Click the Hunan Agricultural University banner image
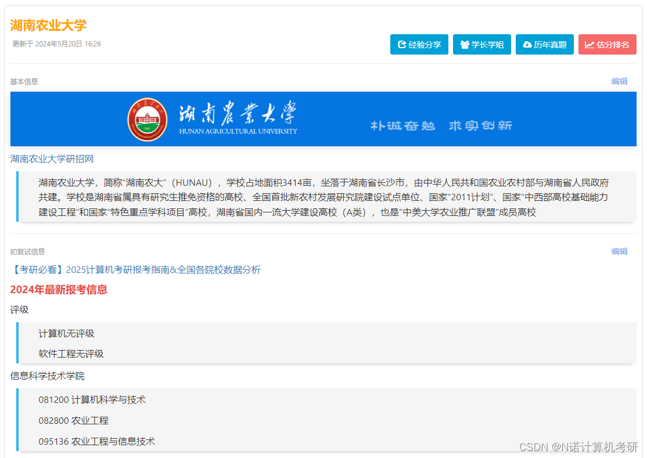Image resolution: width=647 pixels, height=458 pixels. 323,119
